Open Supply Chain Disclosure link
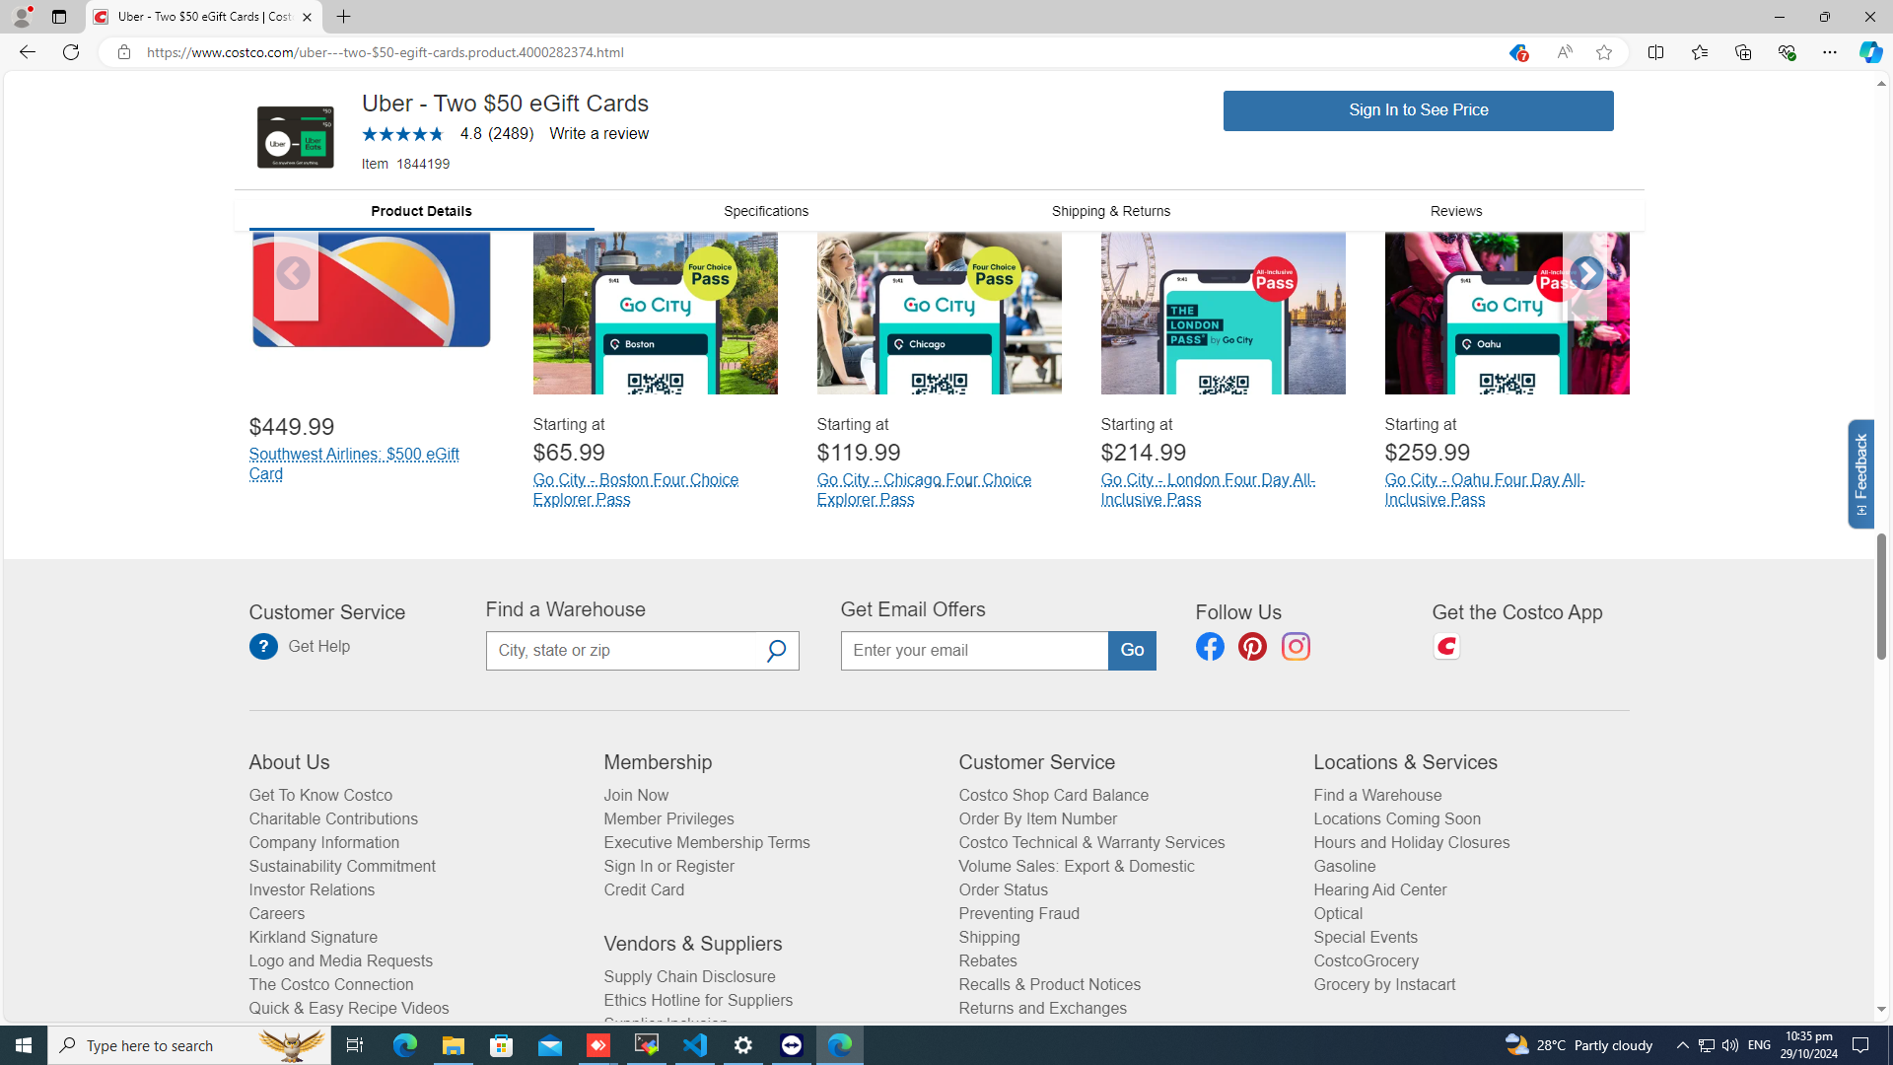Viewport: 1893px width, 1065px height. click(689, 977)
